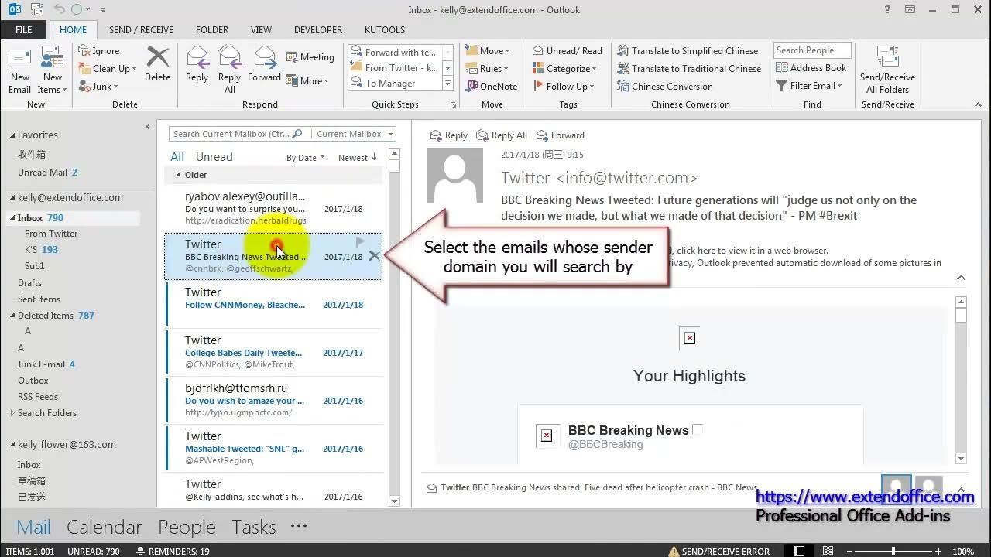Click the view in web browser link
991x557 pixels.
[752, 251]
